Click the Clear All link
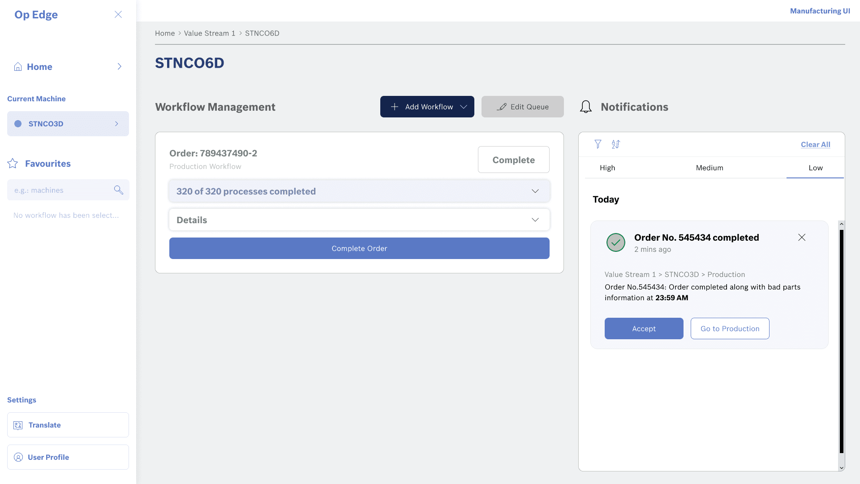 tap(815, 144)
